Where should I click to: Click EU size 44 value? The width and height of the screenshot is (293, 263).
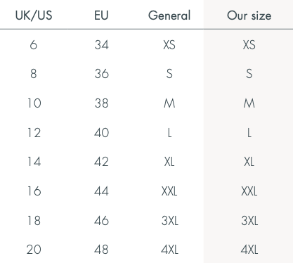point(102,191)
